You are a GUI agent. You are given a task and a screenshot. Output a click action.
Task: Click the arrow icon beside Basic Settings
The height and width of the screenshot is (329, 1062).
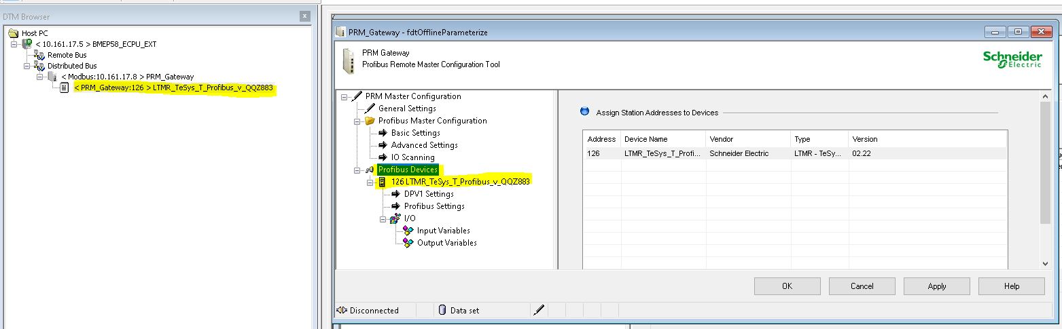point(383,133)
